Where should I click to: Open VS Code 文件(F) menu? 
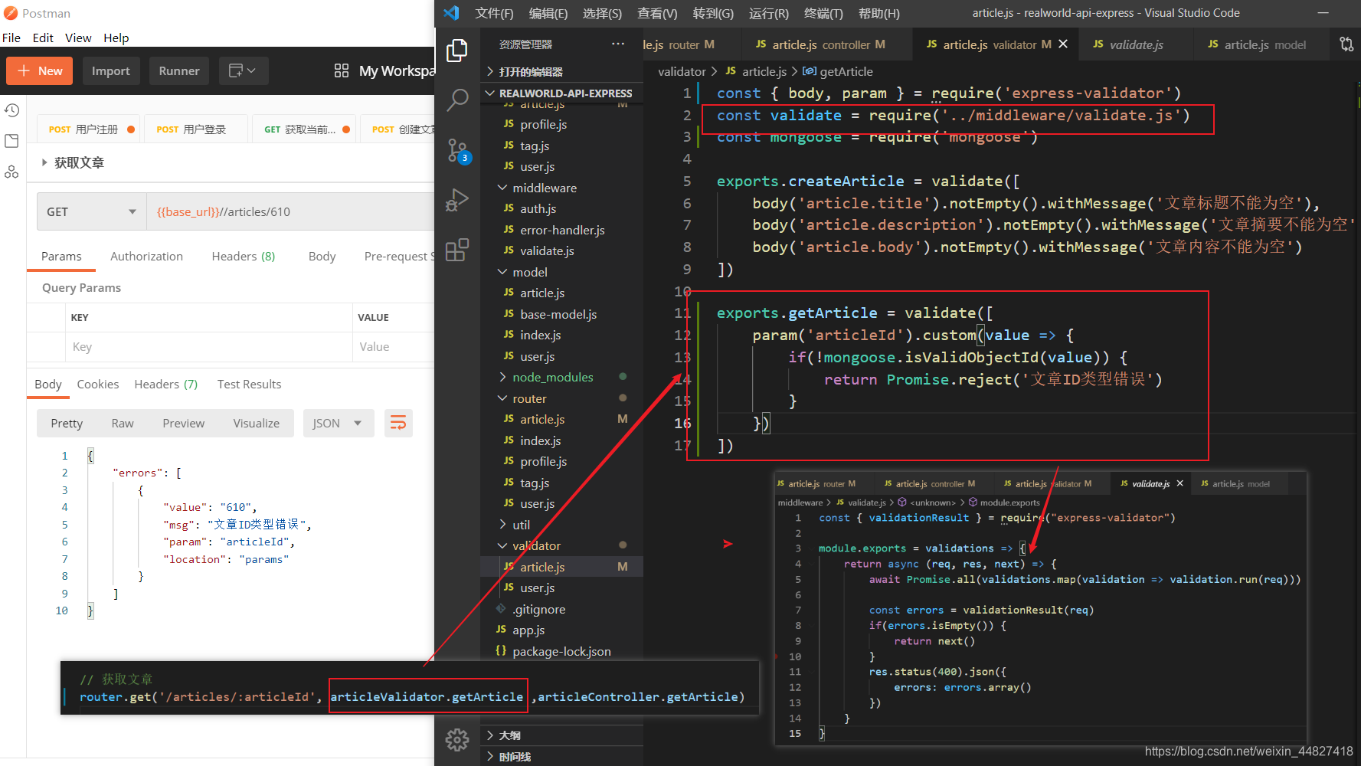tap(494, 13)
